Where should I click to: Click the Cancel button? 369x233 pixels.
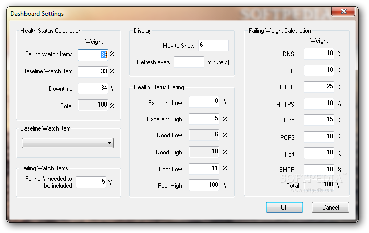click(330, 207)
